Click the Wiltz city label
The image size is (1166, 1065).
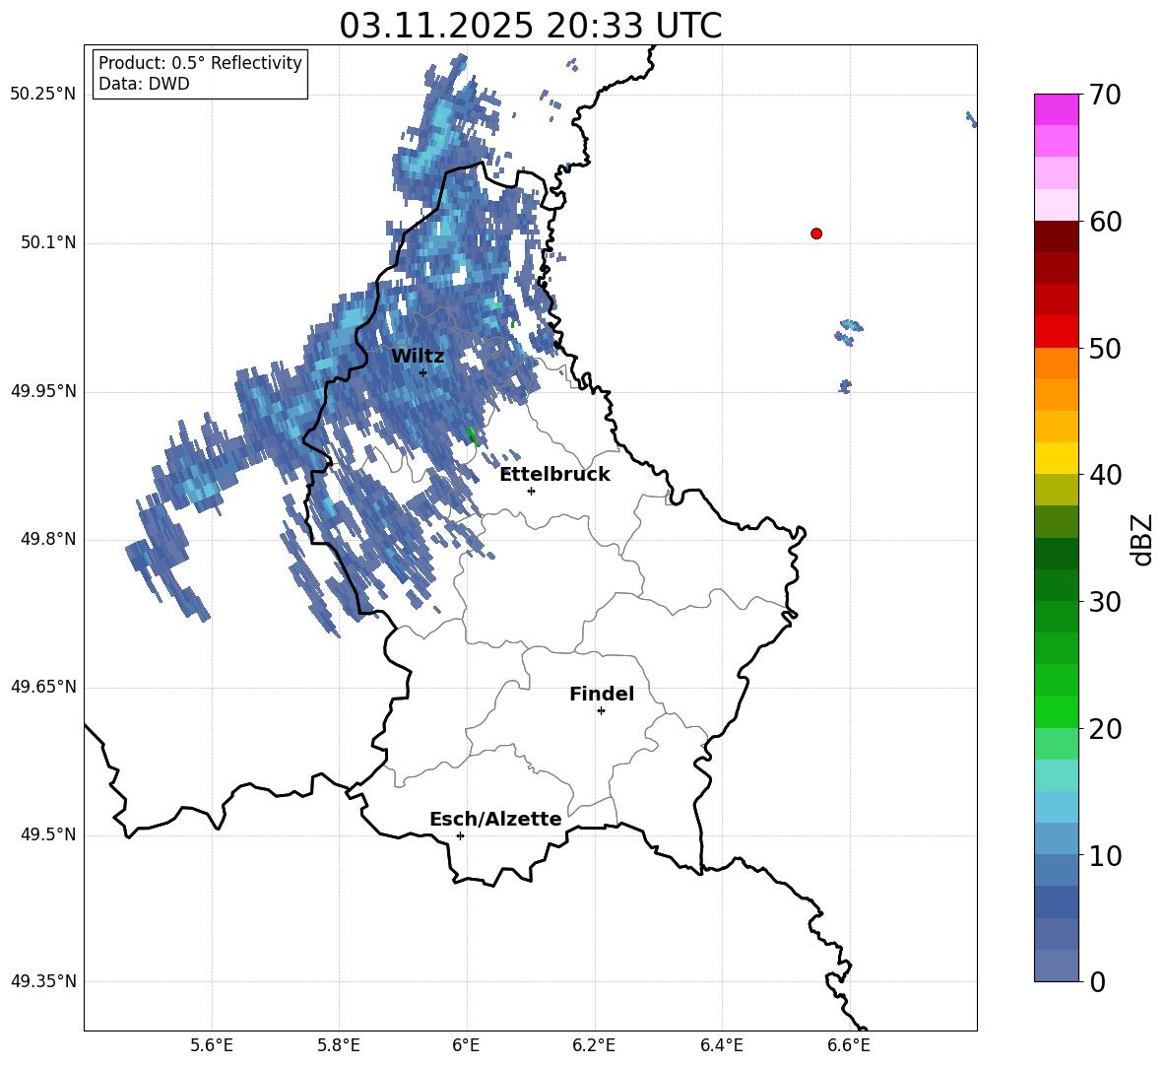point(418,356)
